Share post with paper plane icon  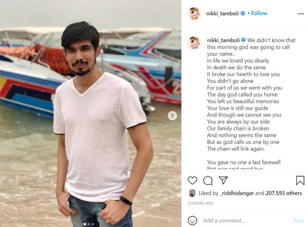coord(223,180)
